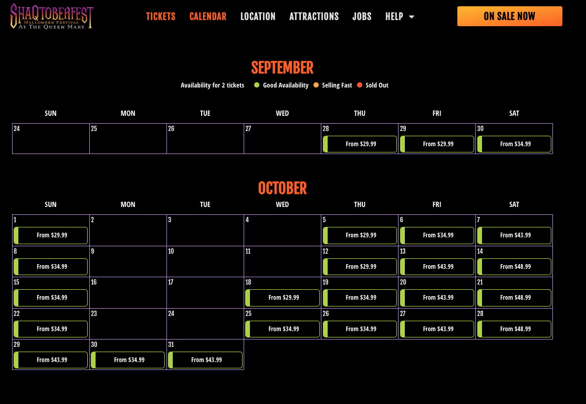Choose September 30 ticket from $34.99
Screen dimensions: 586x404
[514, 144]
